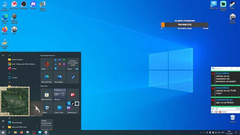240x135 pixels.
Task: Open the OBS Studio icon on the taskbar
Action: click(34, 132)
